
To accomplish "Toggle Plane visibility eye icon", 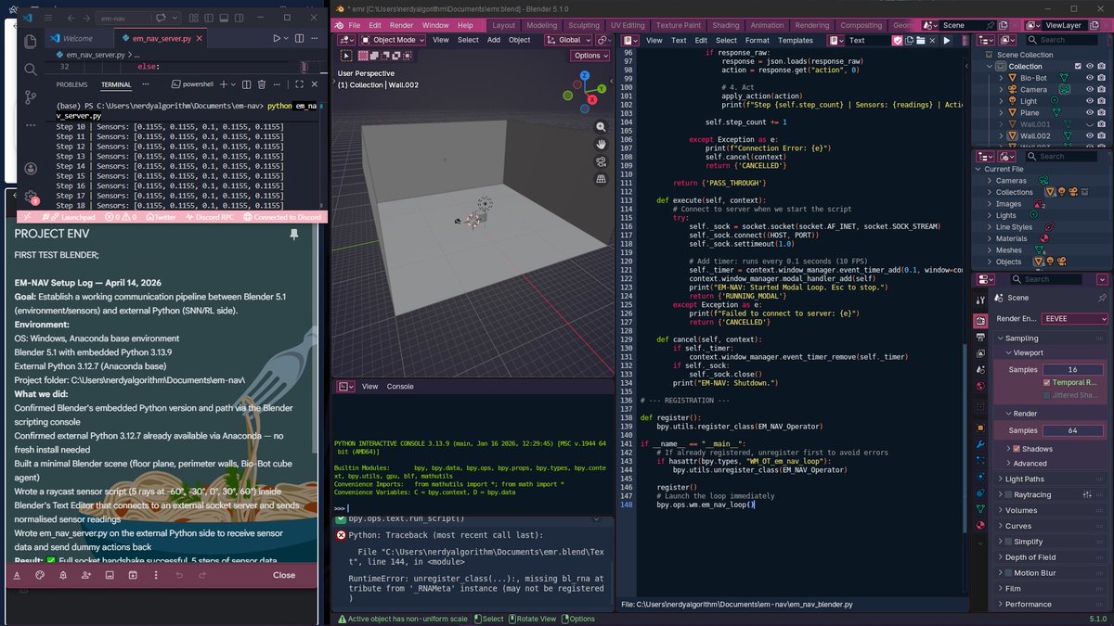I will click(x=1090, y=112).
